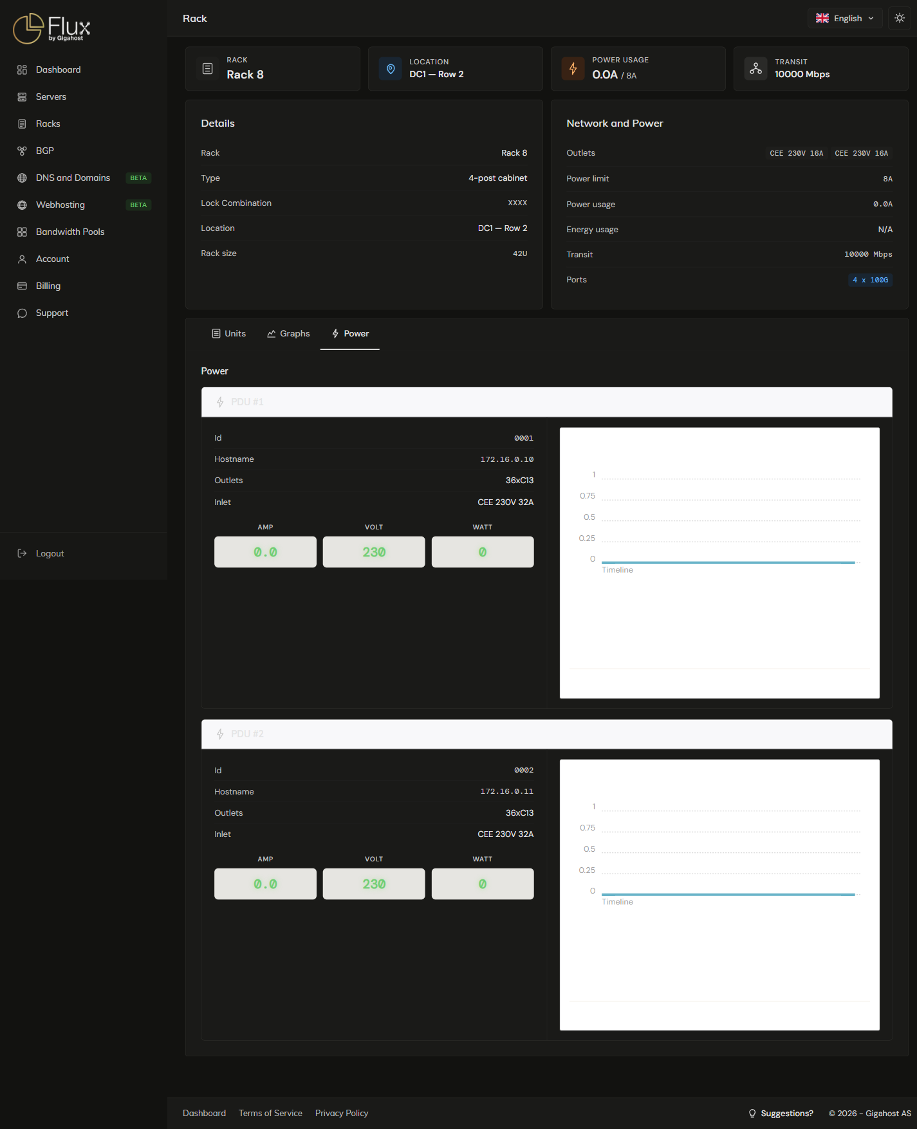
Task: Click the Billing card icon
Action: pos(22,286)
